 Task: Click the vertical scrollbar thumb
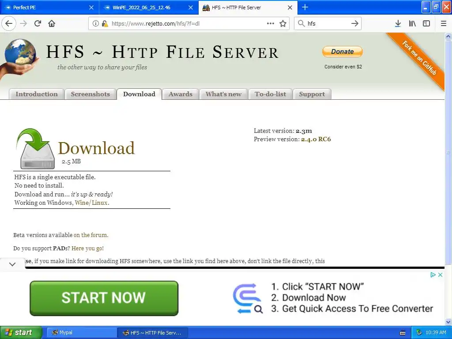(448, 152)
